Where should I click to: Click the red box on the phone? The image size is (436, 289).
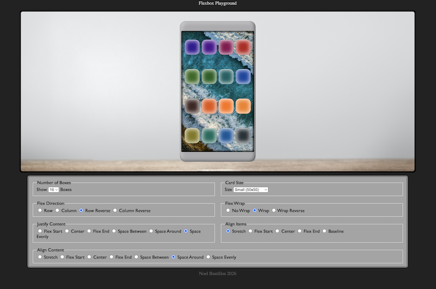[243, 47]
